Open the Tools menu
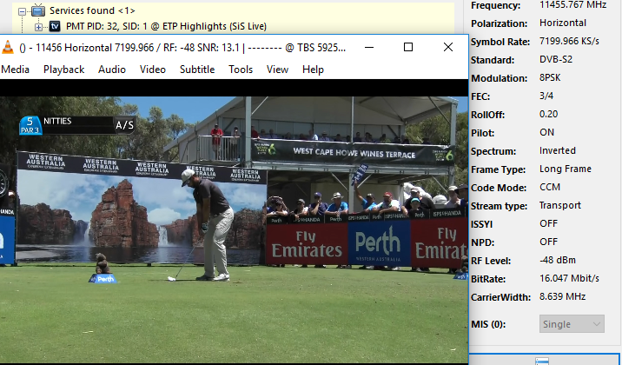Viewport: 622px width, 365px height. coord(241,70)
